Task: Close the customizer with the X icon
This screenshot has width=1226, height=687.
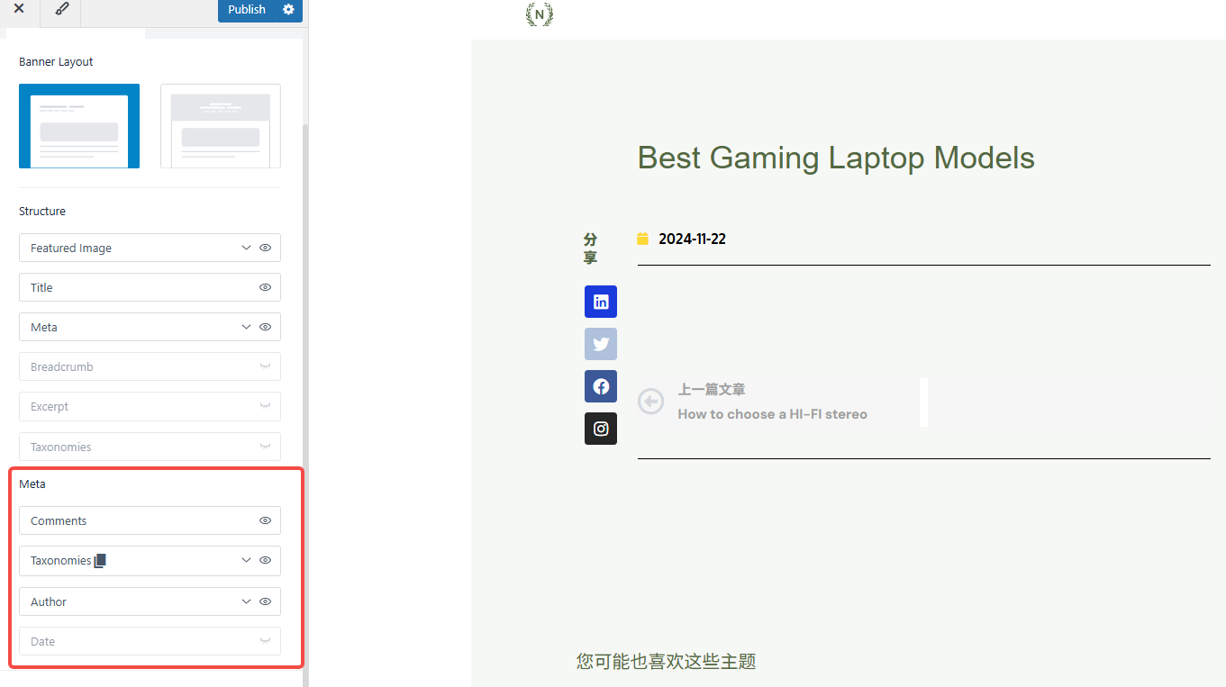Action: (x=19, y=9)
